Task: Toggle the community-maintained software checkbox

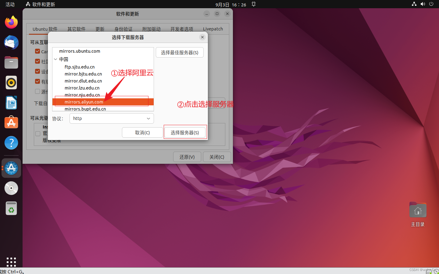Action: pyautogui.click(x=37, y=61)
